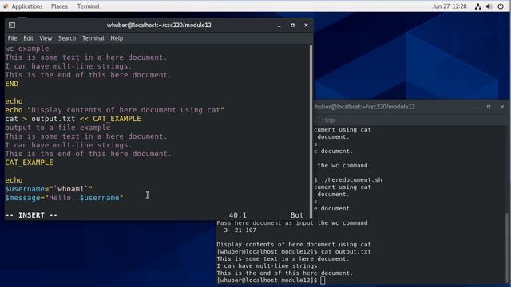Click the 'cat > output.txt << CAT_EXAMPLE' line
The height and width of the screenshot is (287, 511).
click(73, 119)
